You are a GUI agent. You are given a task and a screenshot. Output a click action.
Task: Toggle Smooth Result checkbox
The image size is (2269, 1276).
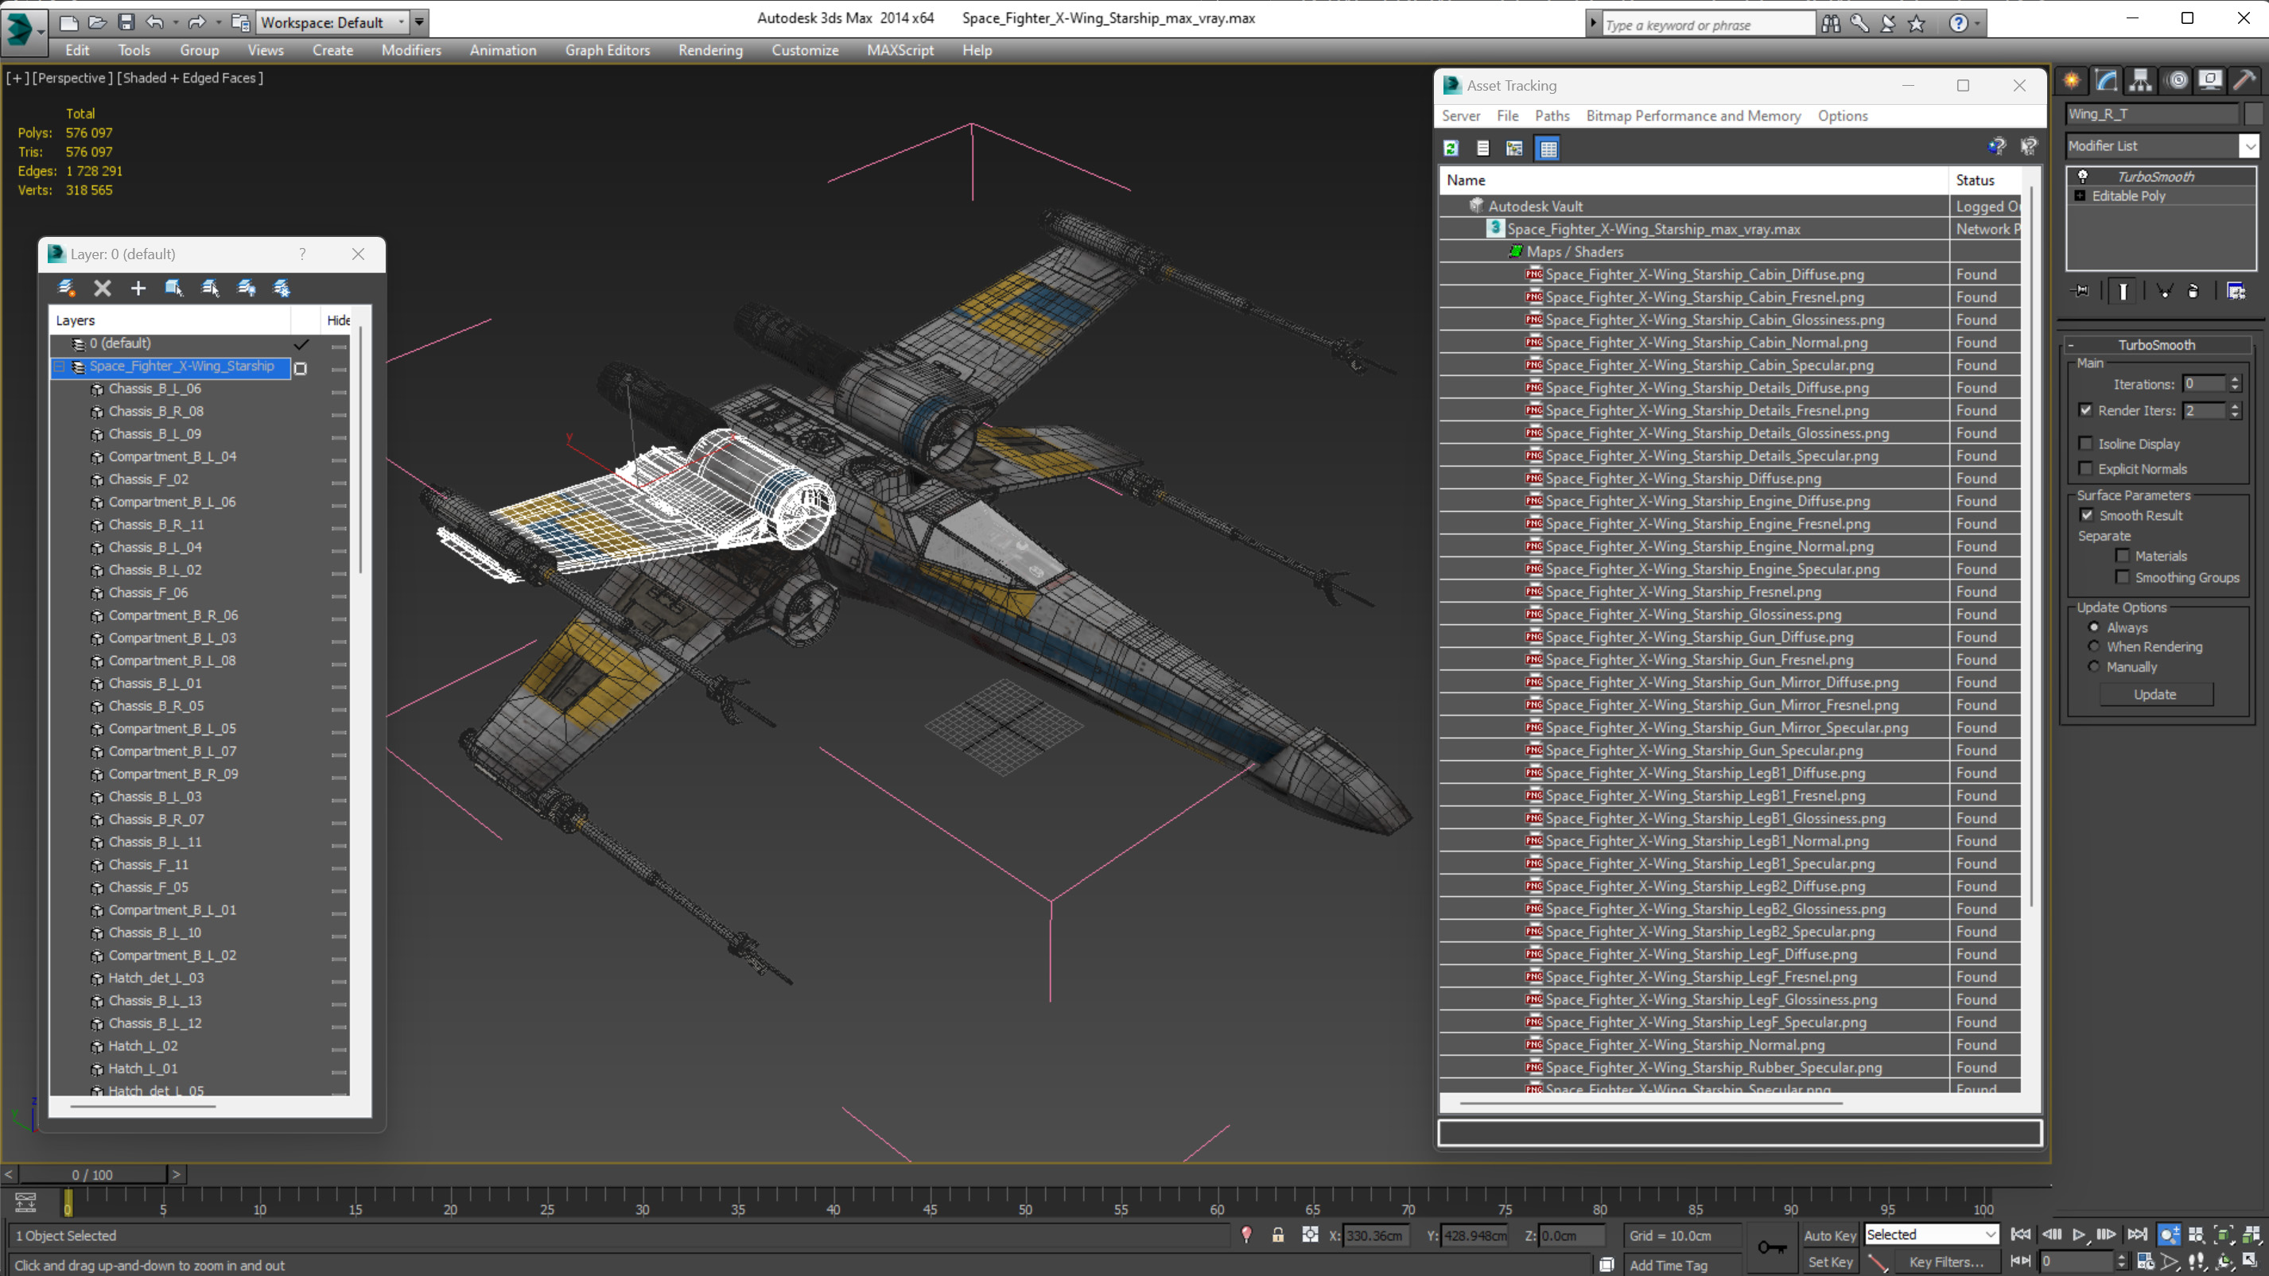2087,515
